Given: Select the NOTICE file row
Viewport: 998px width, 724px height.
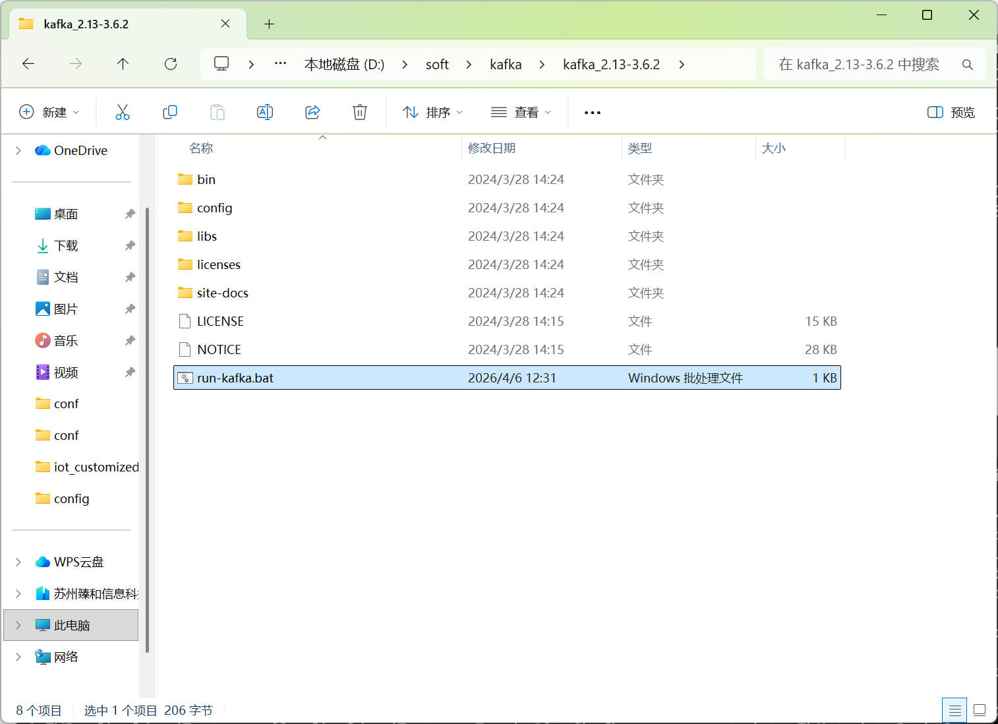Looking at the screenshot, I should click(507, 349).
